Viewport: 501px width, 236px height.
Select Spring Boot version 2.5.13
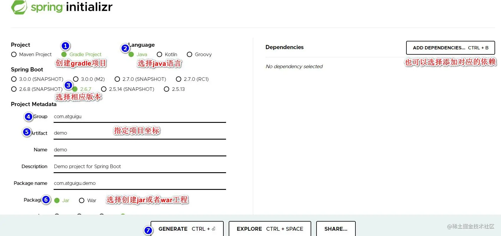point(174,89)
